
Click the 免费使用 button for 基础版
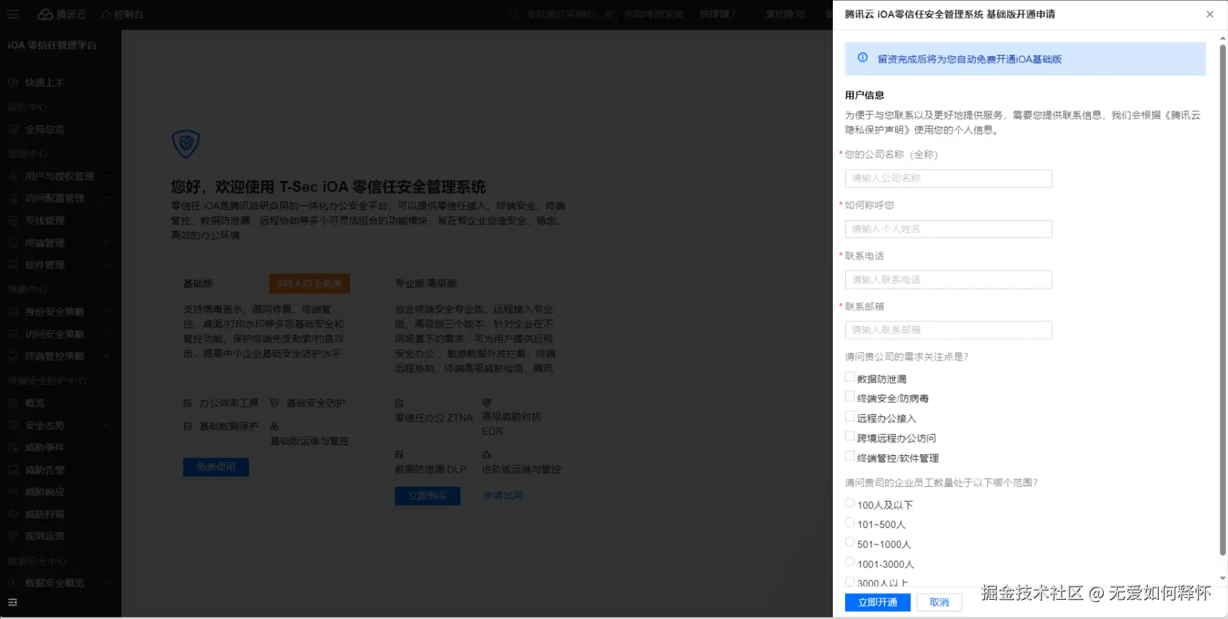click(x=216, y=467)
